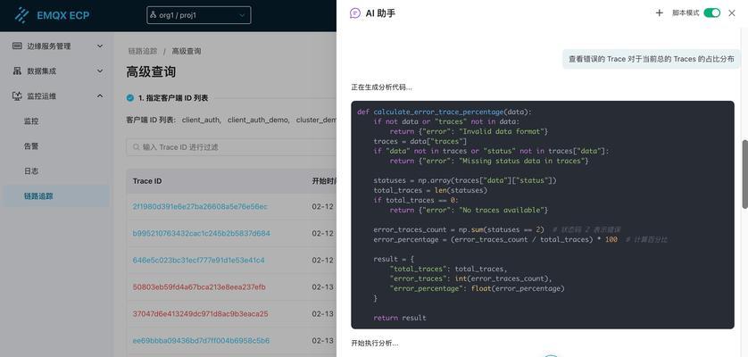Viewport: 748px width, 357px height.
Task: Close the AI 助手 panel
Action: pos(732,12)
